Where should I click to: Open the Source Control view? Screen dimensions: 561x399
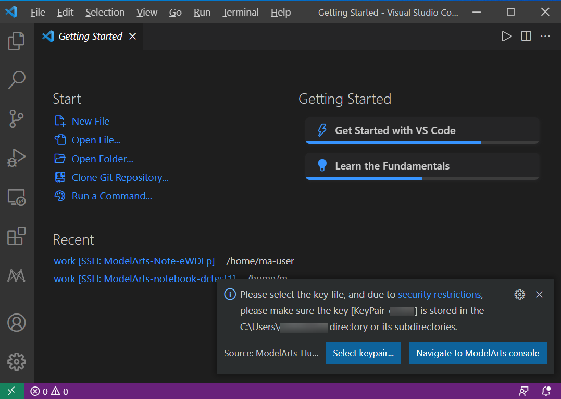pyautogui.click(x=17, y=119)
